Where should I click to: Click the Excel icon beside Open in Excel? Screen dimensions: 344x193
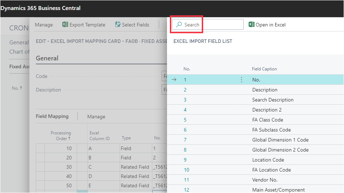pos(252,25)
